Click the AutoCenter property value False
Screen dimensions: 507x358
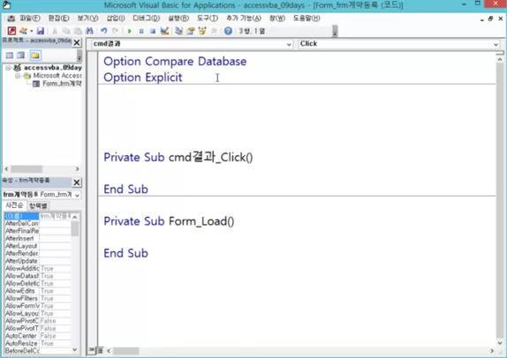pyautogui.click(x=55, y=336)
